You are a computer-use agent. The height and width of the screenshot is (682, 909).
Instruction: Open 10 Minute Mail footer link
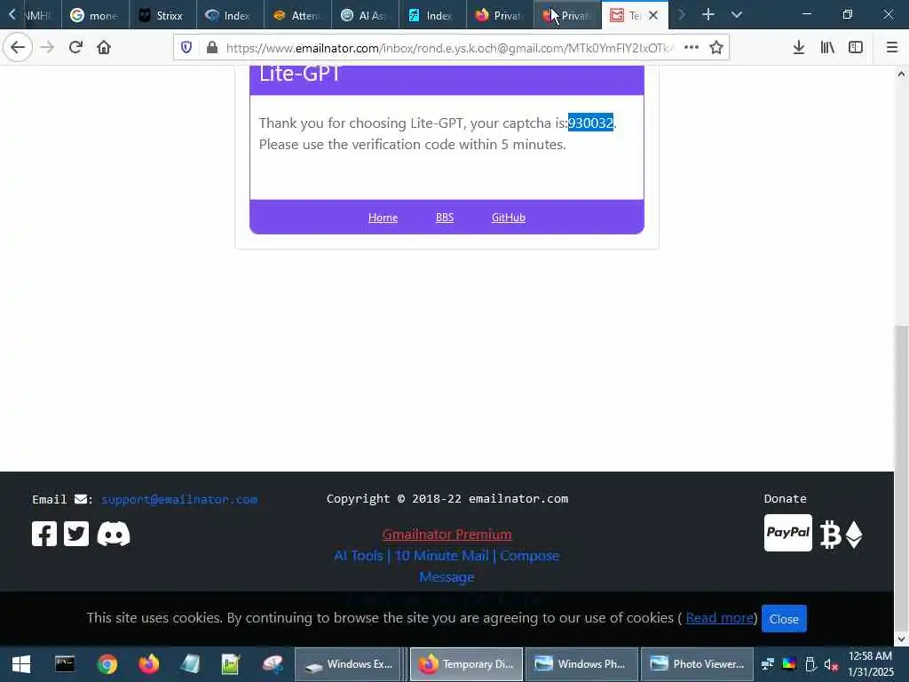pyautogui.click(x=442, y=556)
